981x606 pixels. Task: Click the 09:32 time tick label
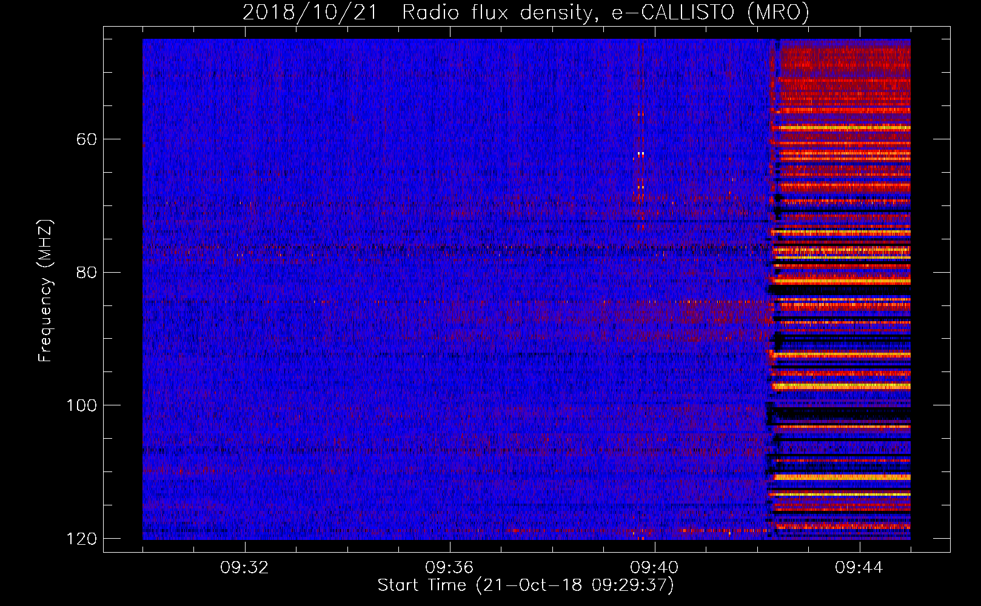click(244, 568)
